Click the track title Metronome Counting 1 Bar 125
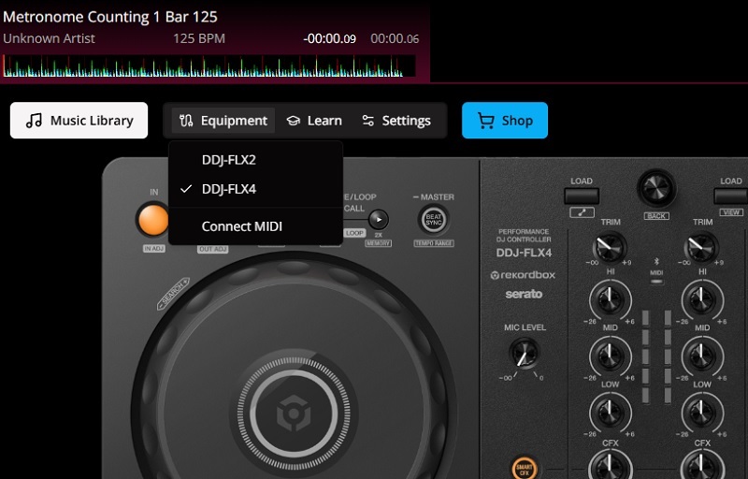The image size is (748, 479). click(x=110, y=17)
